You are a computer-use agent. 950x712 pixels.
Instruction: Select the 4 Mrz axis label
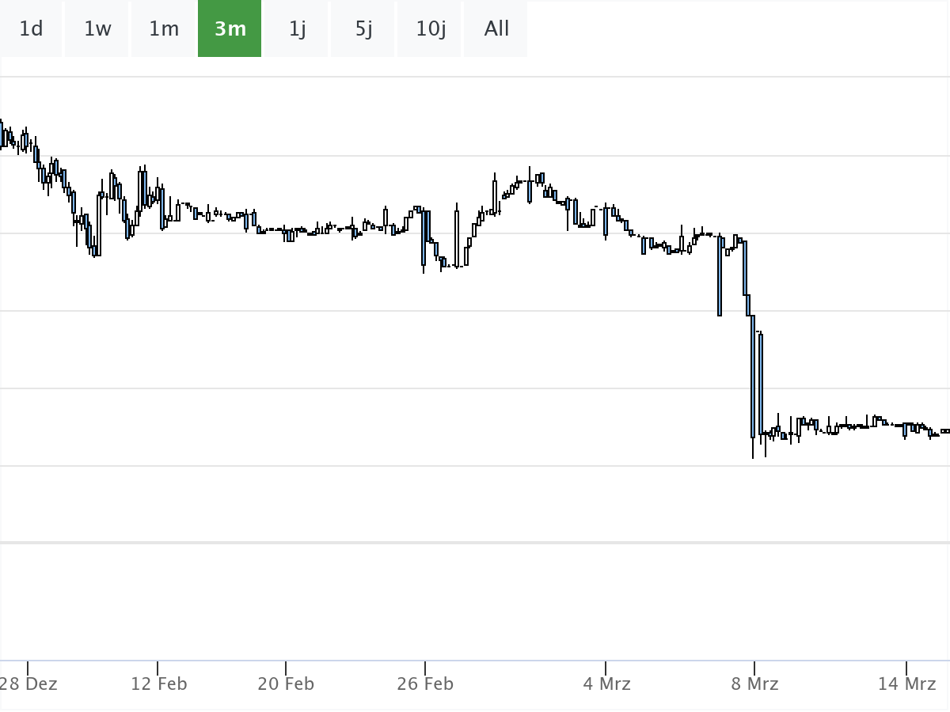(606, 684)
